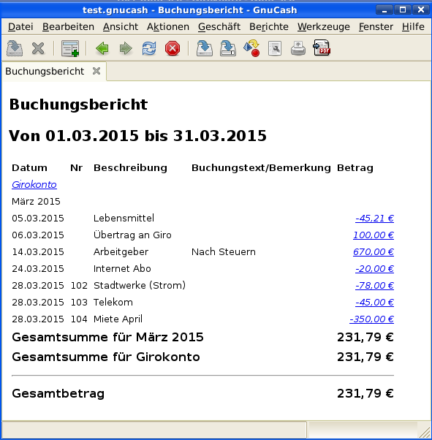This screenshot has width=432, height=440.
Task: Click the 'Übertrag an Giro' description
Action: click(x=132, y=235)
